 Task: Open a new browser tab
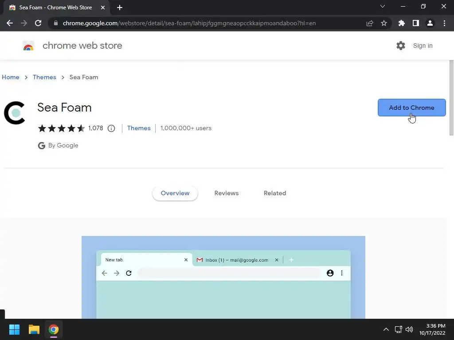tap(120, 8)
